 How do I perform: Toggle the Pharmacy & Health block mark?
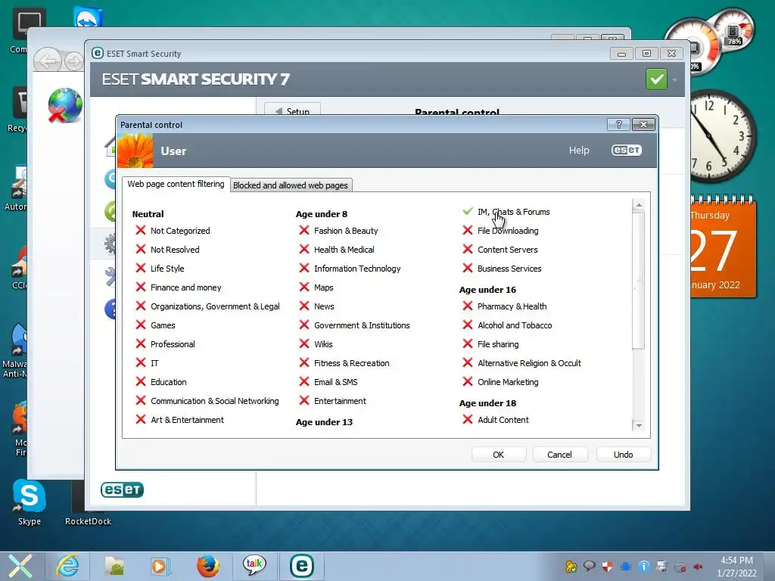point(468,306)
